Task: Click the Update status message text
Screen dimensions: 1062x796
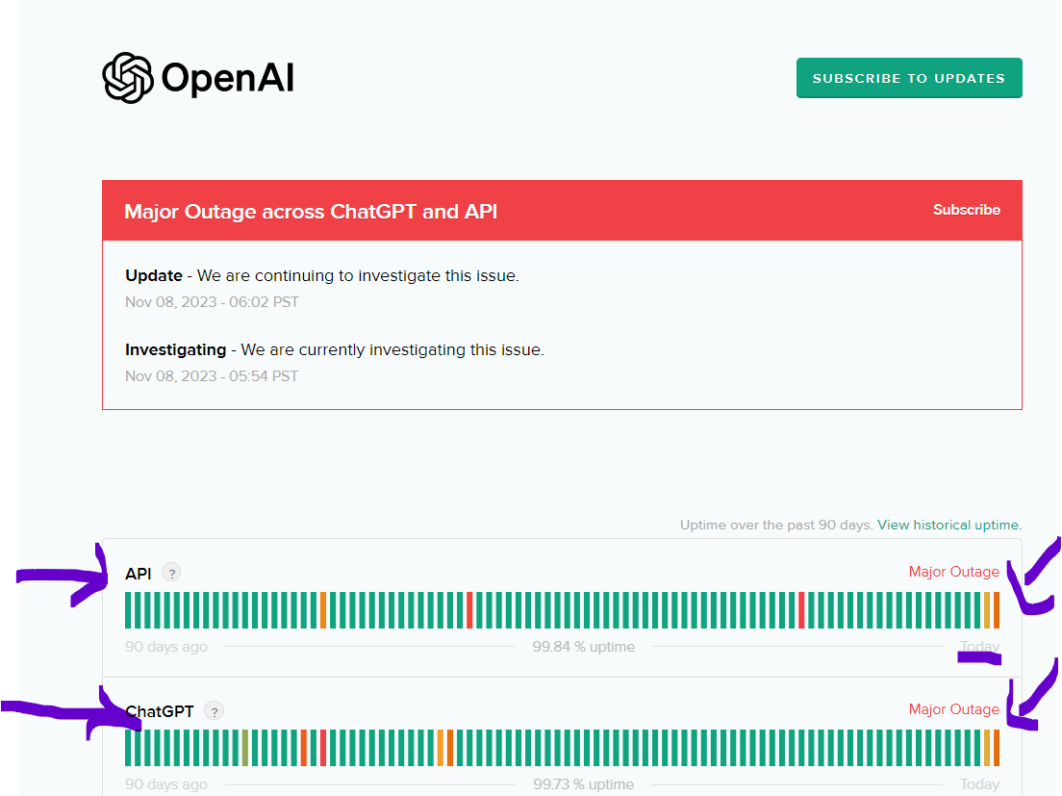Action: 321,275
